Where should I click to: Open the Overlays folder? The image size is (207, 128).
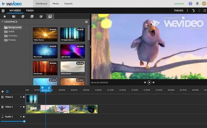tap(11, 36)
